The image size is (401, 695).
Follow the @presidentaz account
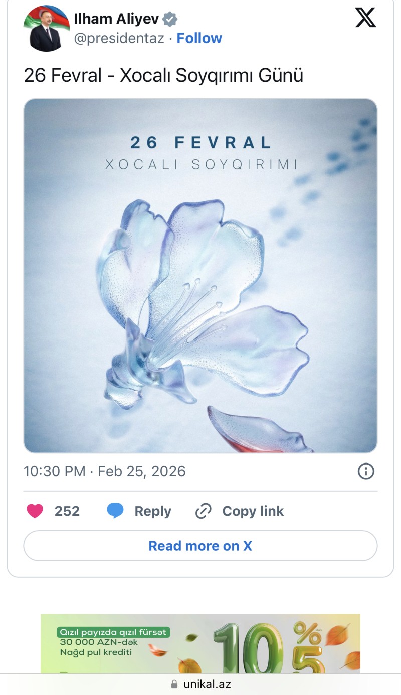click(x=199, y=38)
